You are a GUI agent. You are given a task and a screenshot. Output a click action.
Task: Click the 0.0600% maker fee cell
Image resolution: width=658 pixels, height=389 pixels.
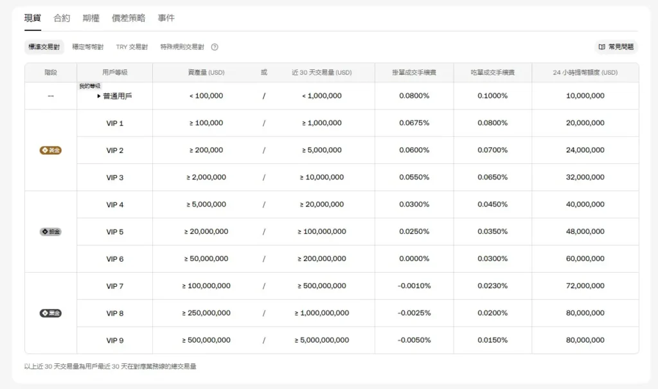[414, 150]
